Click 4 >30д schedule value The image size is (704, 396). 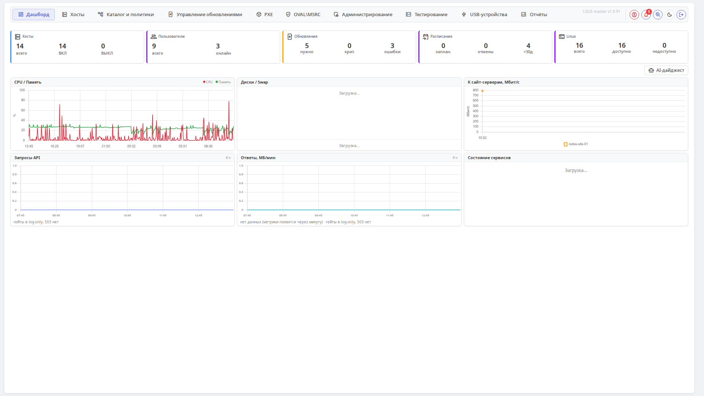point(528,48)
